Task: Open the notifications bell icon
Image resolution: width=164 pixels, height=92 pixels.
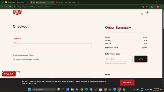Action: click(161, 89)
